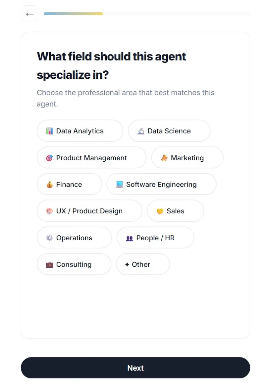Click the bar chart icon on Data Analytics
The image size is (265, 389).
pyautogui.click(x=50, y=131)
